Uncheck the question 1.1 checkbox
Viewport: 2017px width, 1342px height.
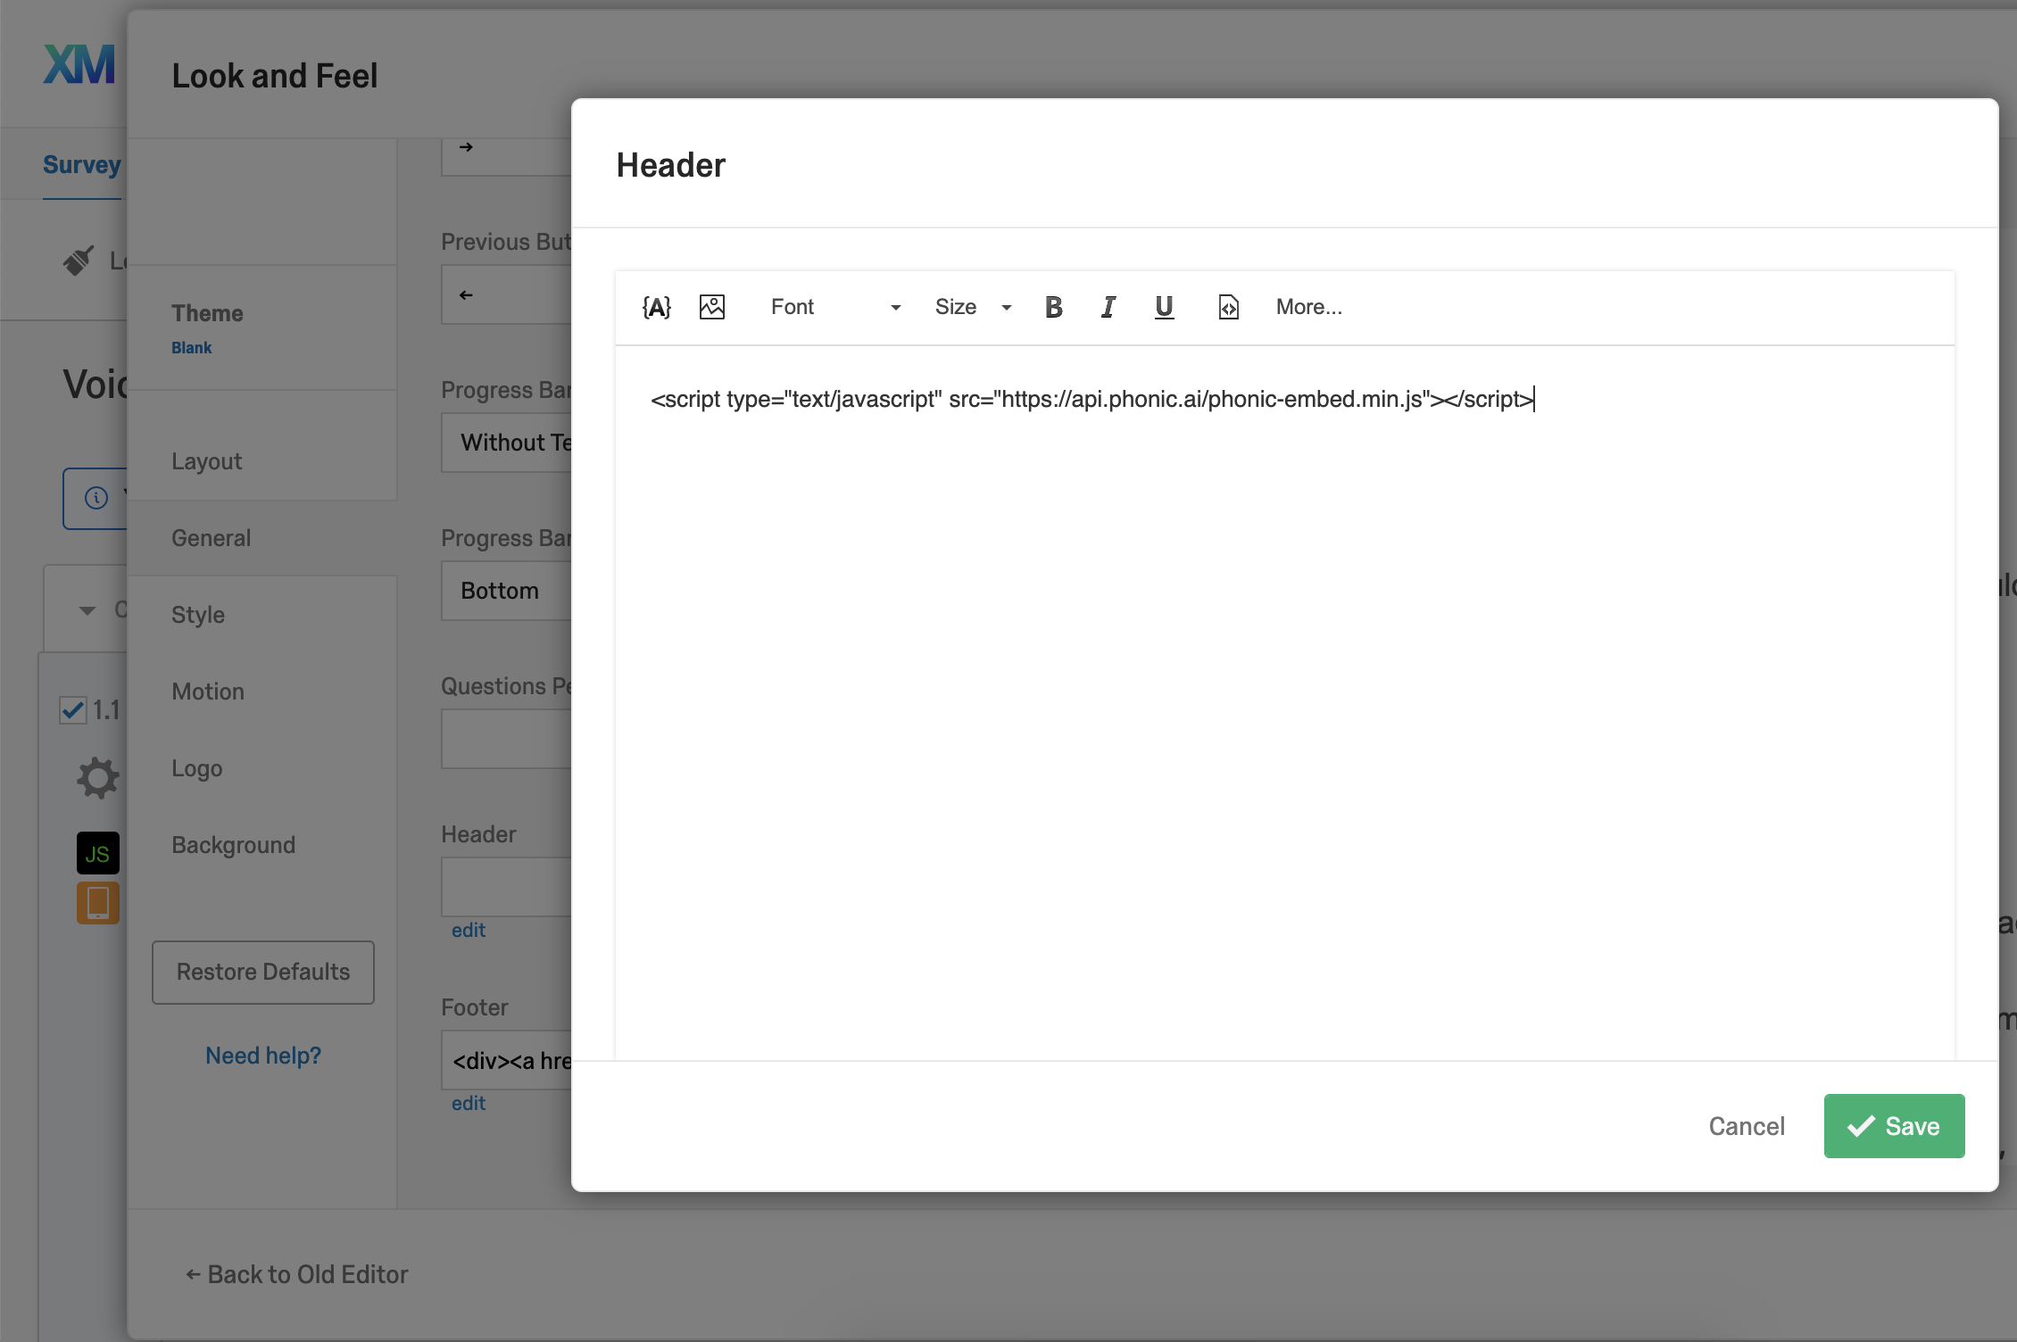(x=71, y=709)
